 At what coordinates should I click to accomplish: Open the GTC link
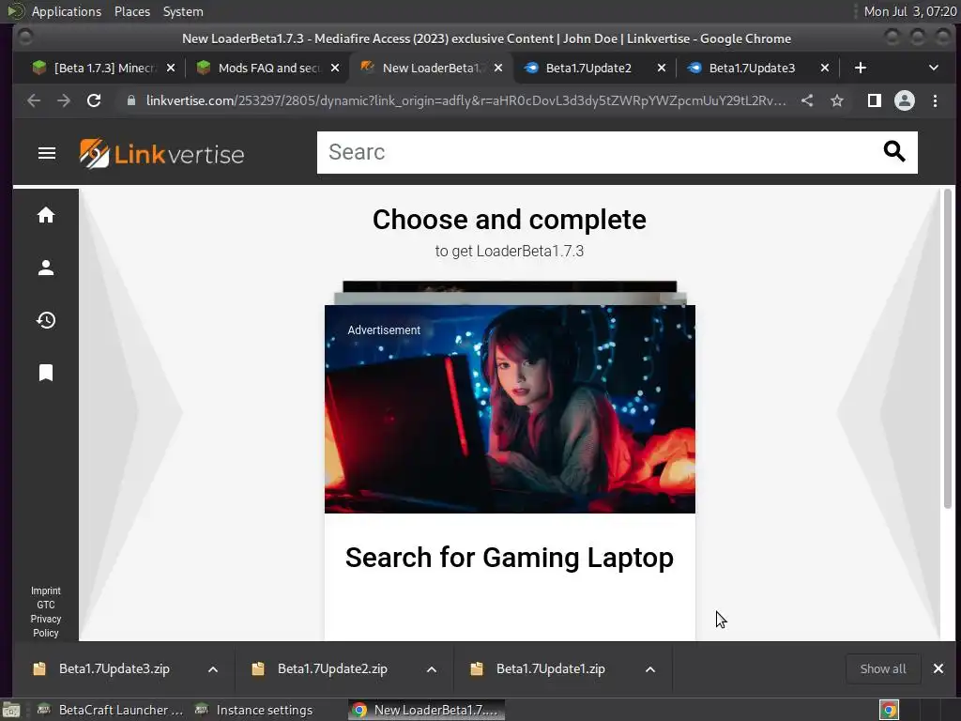pyautogui.click(x=46, y=605)
